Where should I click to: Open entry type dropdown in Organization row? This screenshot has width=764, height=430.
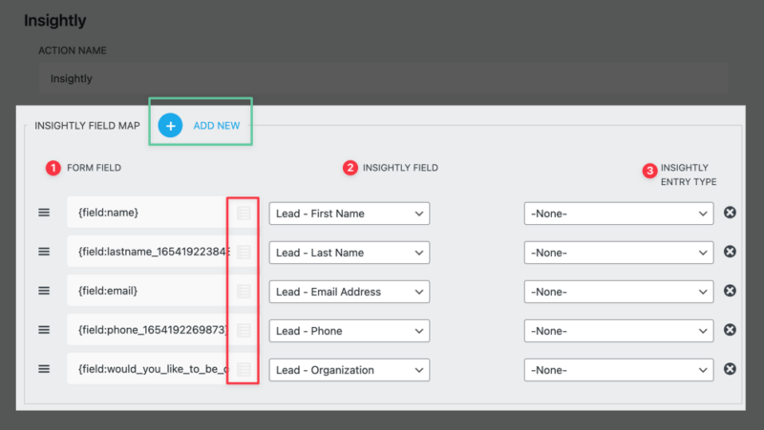pyautogui.click(x=619, y=370)
